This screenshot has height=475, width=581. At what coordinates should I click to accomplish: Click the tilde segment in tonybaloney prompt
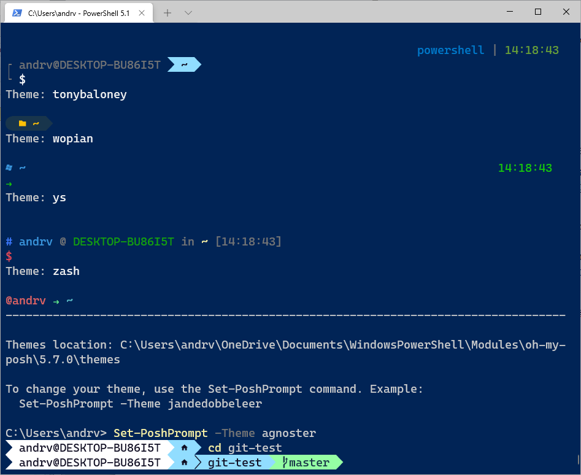(x=184, y=65)
